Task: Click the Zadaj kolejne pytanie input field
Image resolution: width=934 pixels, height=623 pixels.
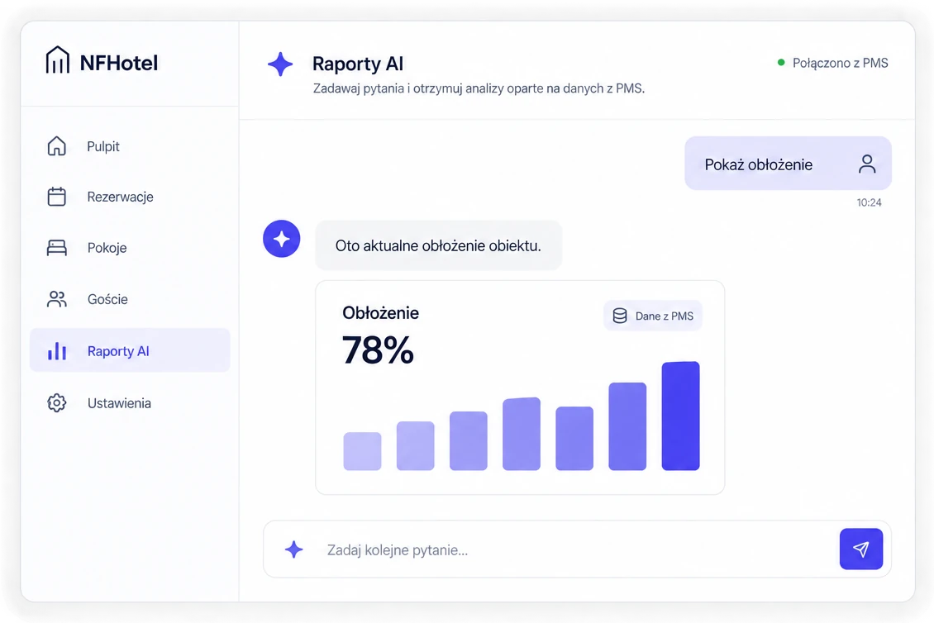Action: click(x=577, y=549)
